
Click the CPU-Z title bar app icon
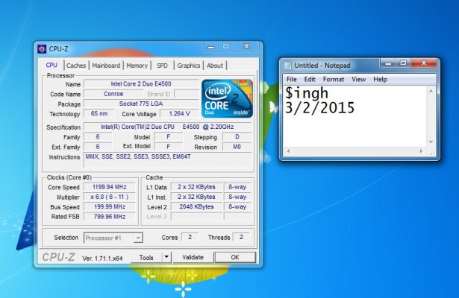coord(42,48)
